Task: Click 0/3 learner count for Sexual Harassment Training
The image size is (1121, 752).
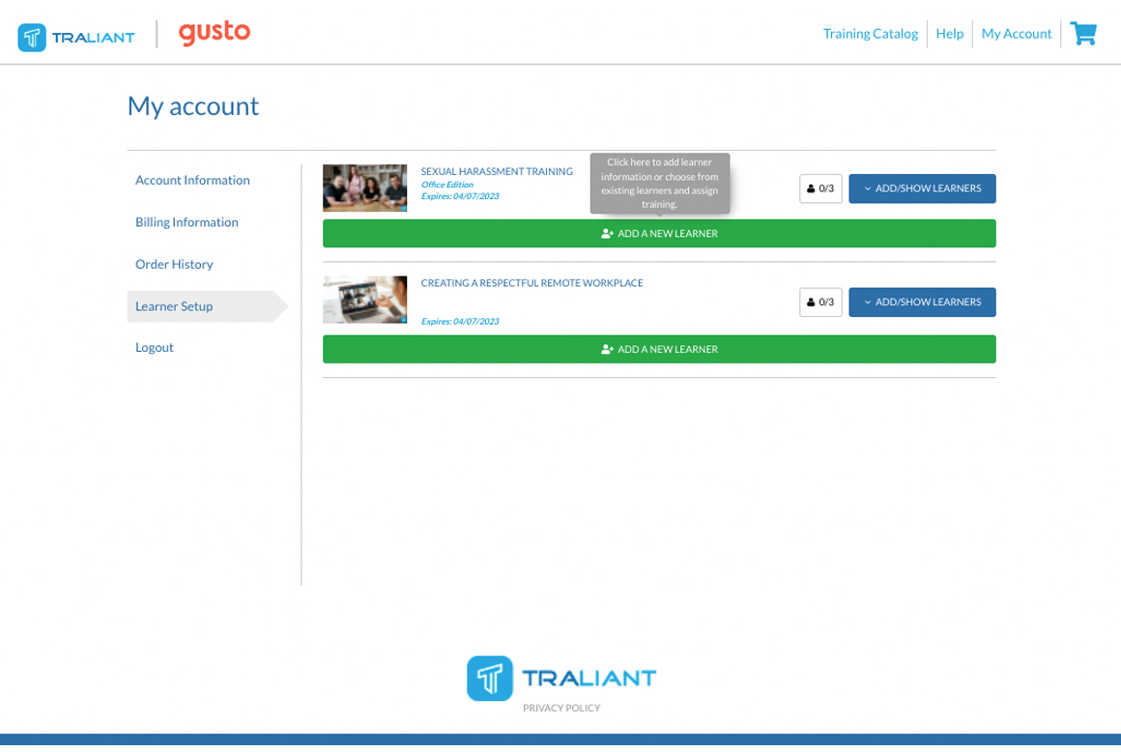Action: pyautogui.click(x=820, y=188)
